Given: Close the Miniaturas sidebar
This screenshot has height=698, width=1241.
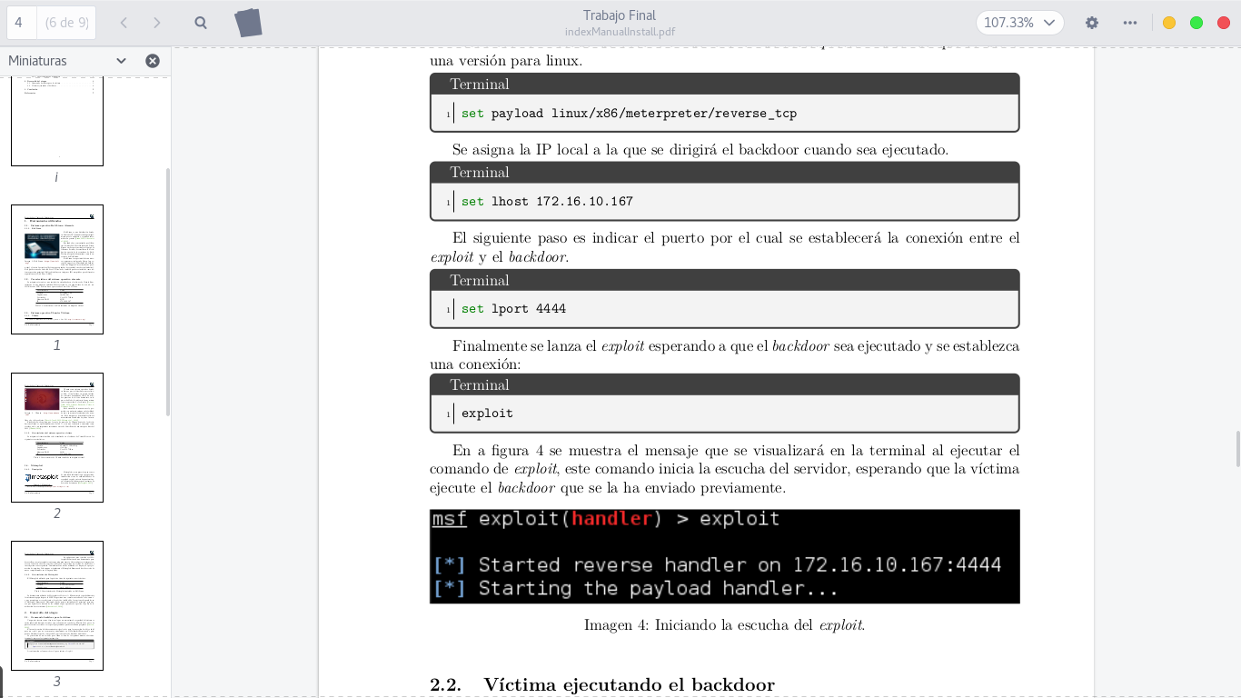Looking at the screenshot, I should click(153, 61).
